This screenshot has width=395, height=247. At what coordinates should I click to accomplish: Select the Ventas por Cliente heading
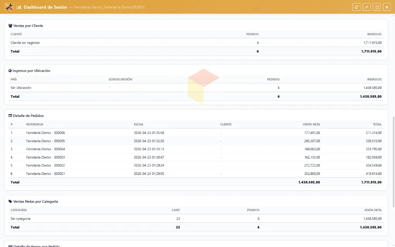click(x=28, y=26)
